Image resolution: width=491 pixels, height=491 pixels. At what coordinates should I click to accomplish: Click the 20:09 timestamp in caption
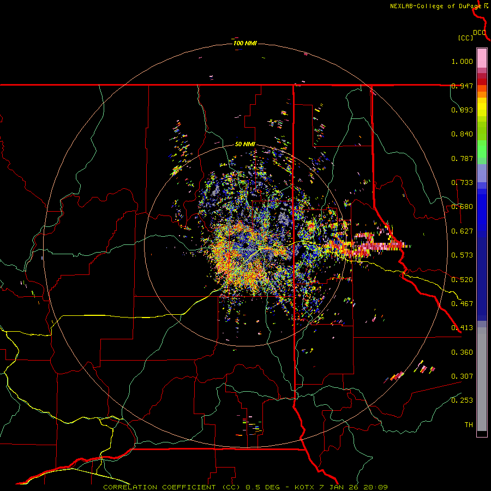(375, 487)
